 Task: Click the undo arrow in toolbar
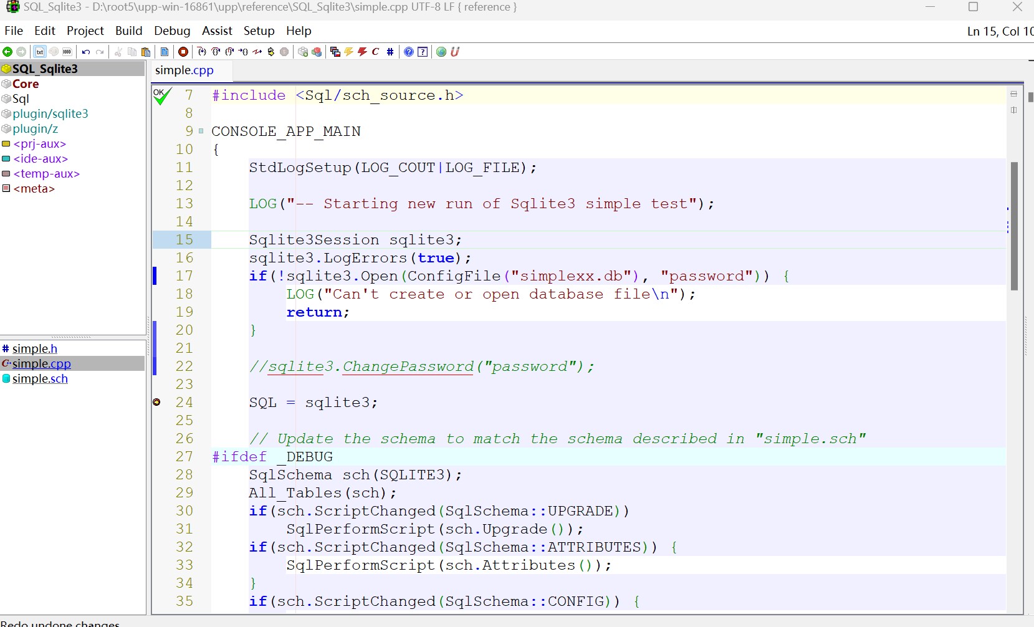tap(86, 52)
